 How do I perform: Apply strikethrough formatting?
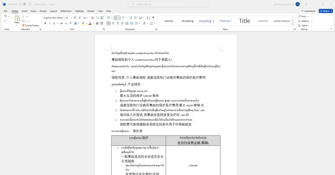(x=61, y=23)
